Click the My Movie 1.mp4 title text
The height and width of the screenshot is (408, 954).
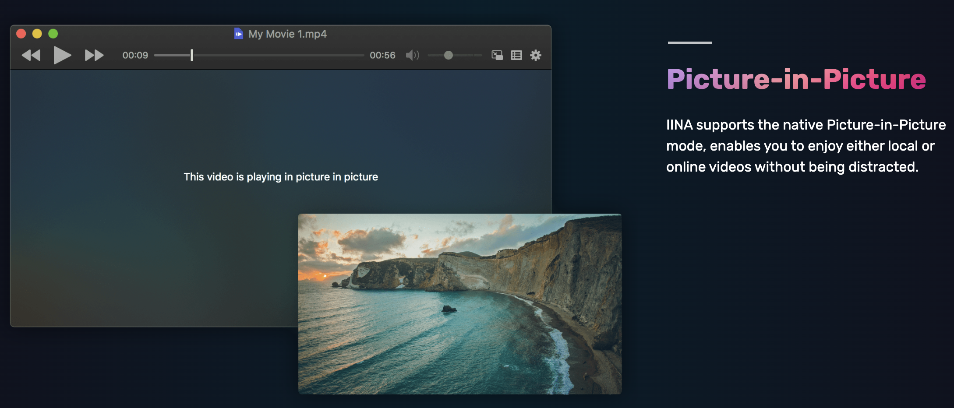click(x=287, y=34)
